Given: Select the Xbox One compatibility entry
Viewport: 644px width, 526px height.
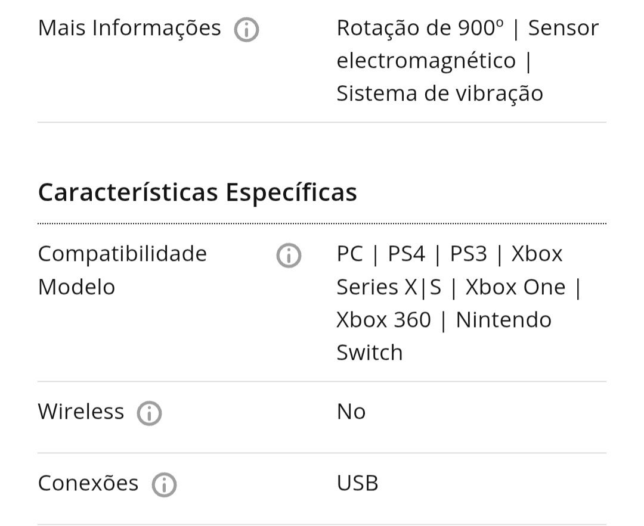Looking at the screenshot, I should pyautogui.click(x=515, y=287).
